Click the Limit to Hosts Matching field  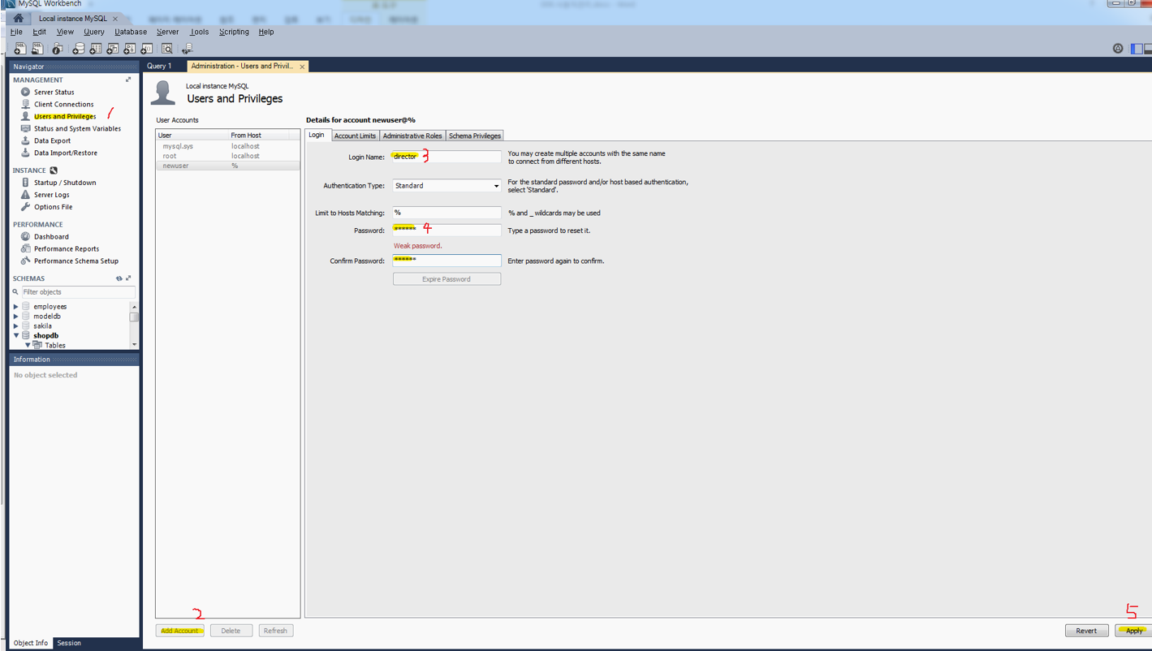[447, 213]
